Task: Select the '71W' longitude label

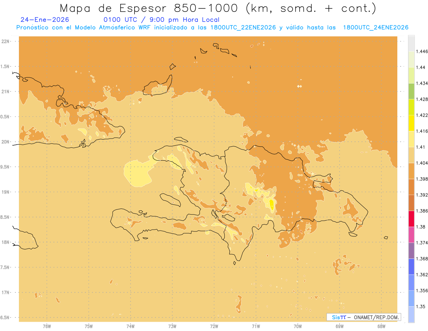Action: (256, 326)
